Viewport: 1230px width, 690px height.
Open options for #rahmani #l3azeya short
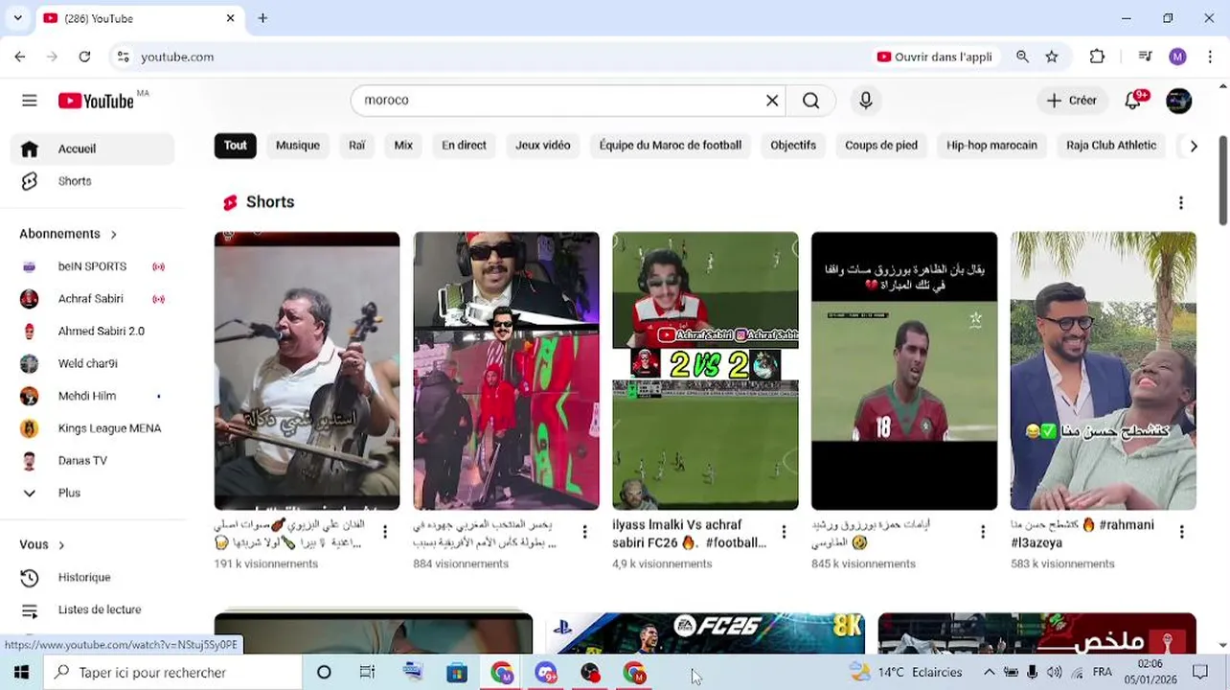coord(1182,532)
